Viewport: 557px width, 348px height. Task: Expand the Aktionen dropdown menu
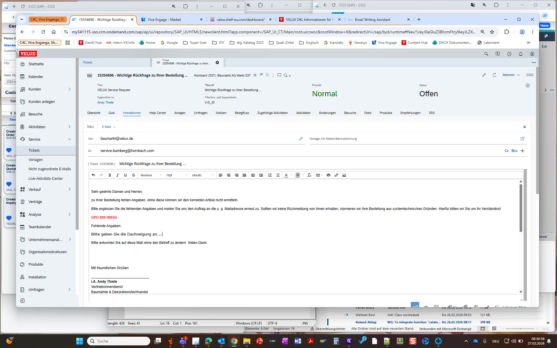pyautogui.click(x=511, y=75)
